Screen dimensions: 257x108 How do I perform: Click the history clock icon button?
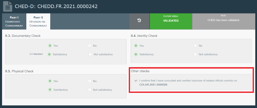click(139, 20)
